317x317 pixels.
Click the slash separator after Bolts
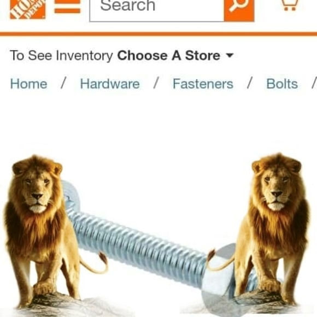314,84
